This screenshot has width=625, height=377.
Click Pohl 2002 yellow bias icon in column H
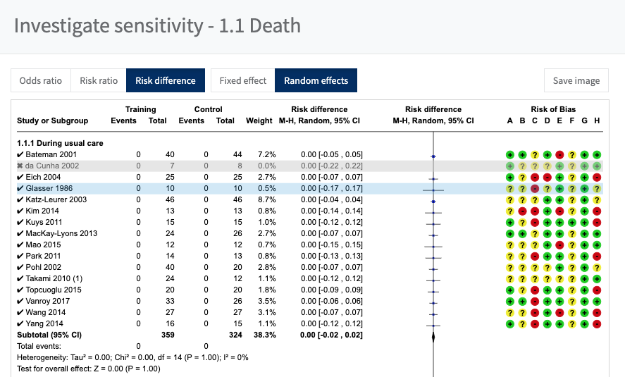click(597, 267)
